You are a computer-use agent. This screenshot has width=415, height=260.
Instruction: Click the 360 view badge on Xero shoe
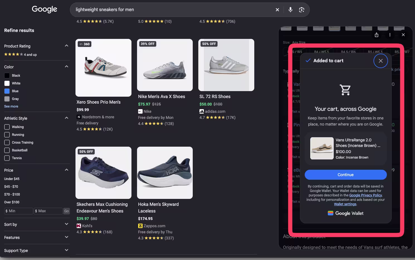(85, 44)
